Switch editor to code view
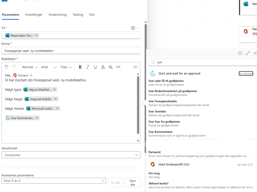Image resolution: width=257 pixels, height=192 pixels. coord(135,67)
